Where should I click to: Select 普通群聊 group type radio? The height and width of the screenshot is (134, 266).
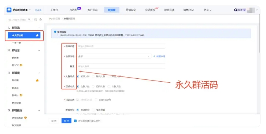(x=78, y=110)
